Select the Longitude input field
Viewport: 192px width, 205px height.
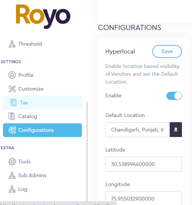[x=144, y=198]
